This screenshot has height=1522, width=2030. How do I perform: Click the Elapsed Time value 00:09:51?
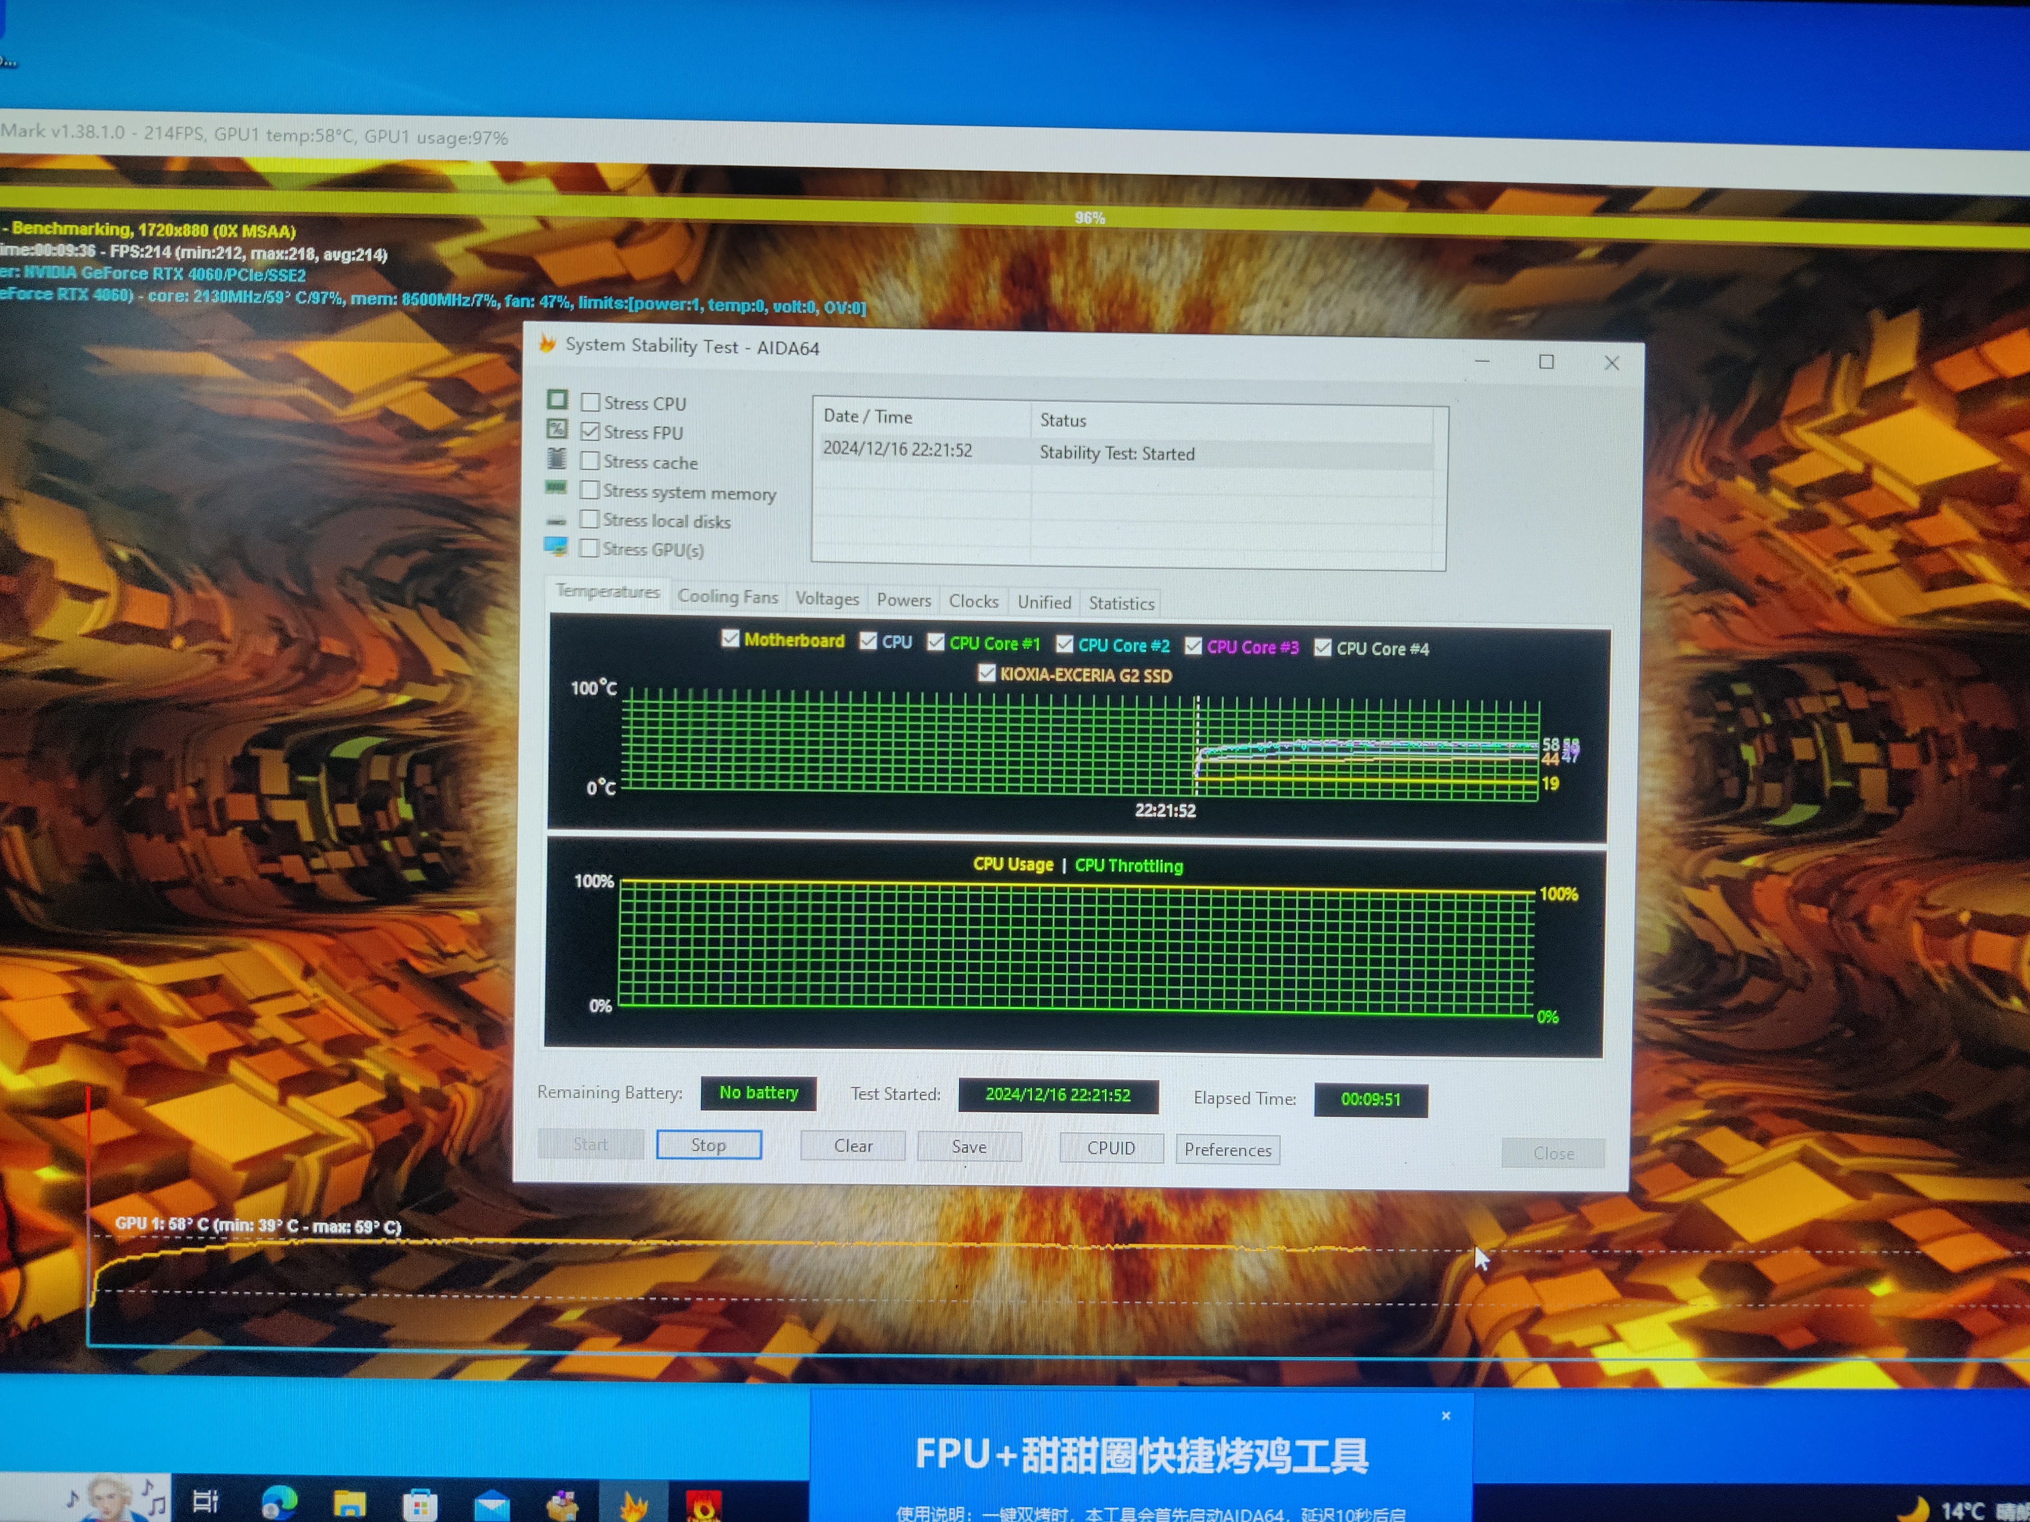(1371, 1099)
